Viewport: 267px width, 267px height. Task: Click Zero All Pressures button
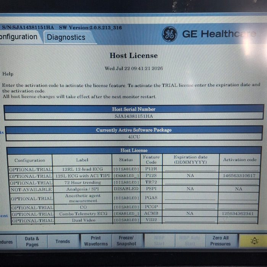(220, 241)
